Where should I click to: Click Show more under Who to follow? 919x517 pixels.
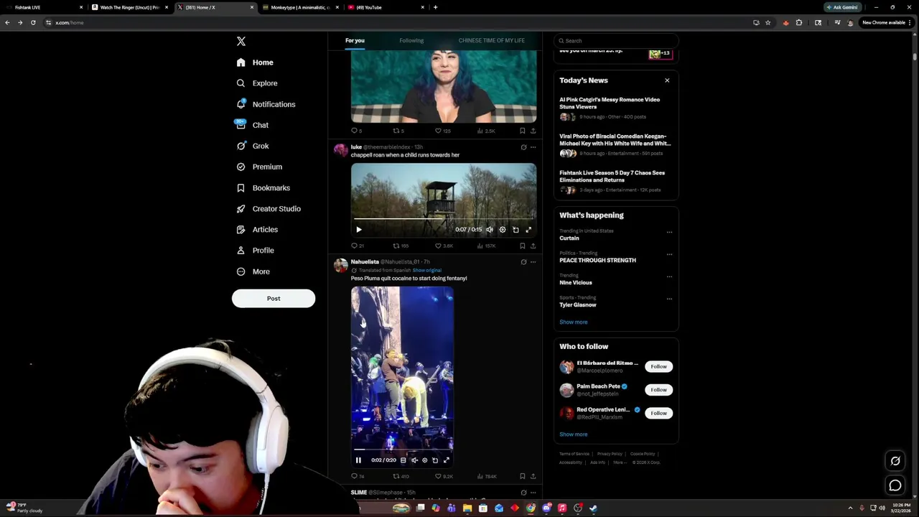[573, 434]
